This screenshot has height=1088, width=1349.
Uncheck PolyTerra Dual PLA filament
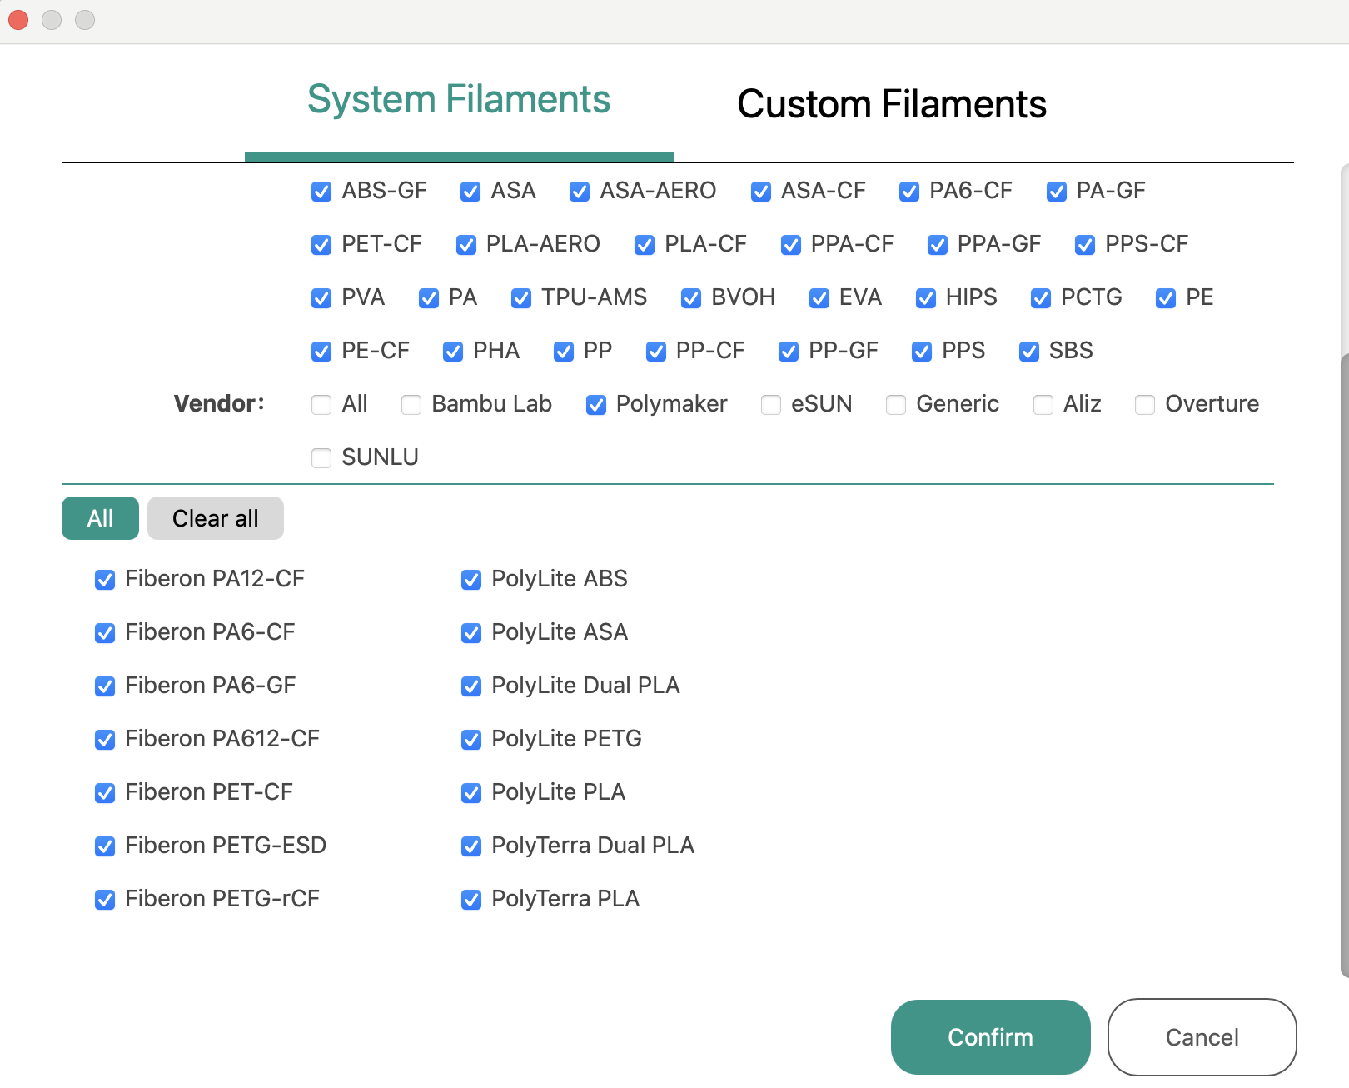[x=471, y=846]
